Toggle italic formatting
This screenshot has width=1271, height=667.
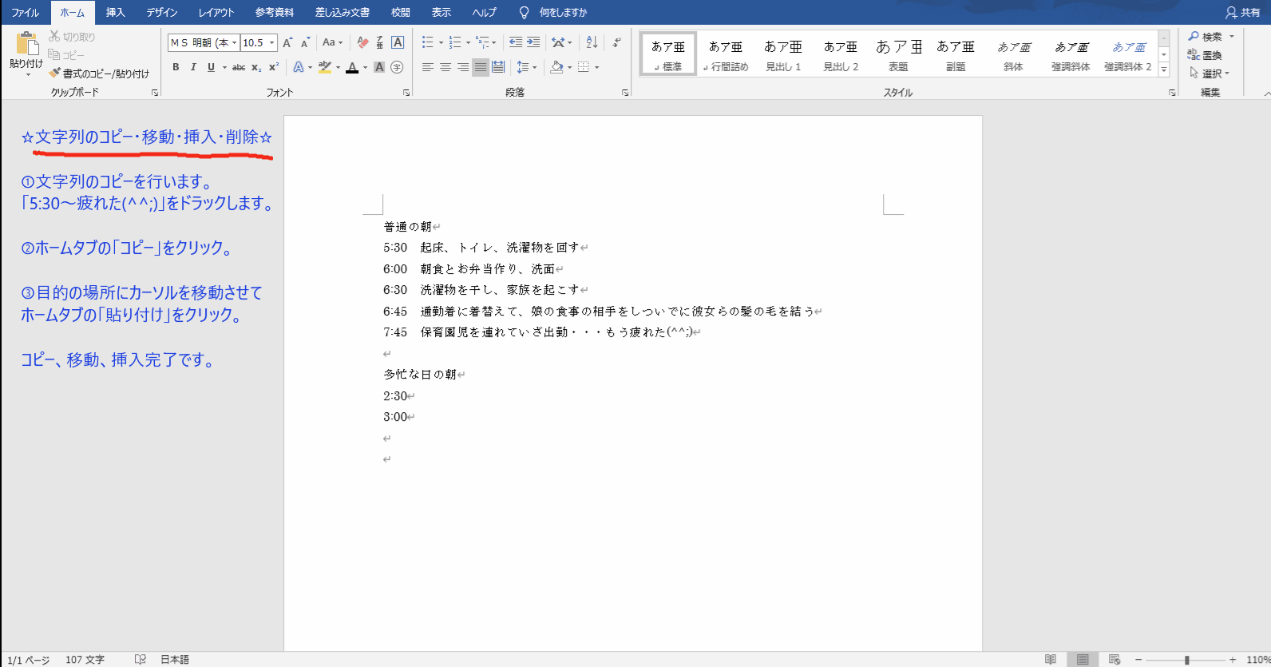193,67
